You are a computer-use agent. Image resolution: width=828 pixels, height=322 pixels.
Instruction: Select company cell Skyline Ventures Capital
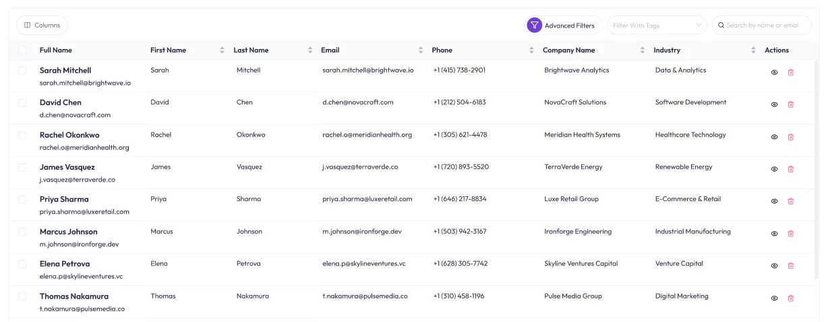coord(581,264)
